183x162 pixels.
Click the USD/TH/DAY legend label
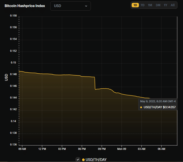click(96, 160)
